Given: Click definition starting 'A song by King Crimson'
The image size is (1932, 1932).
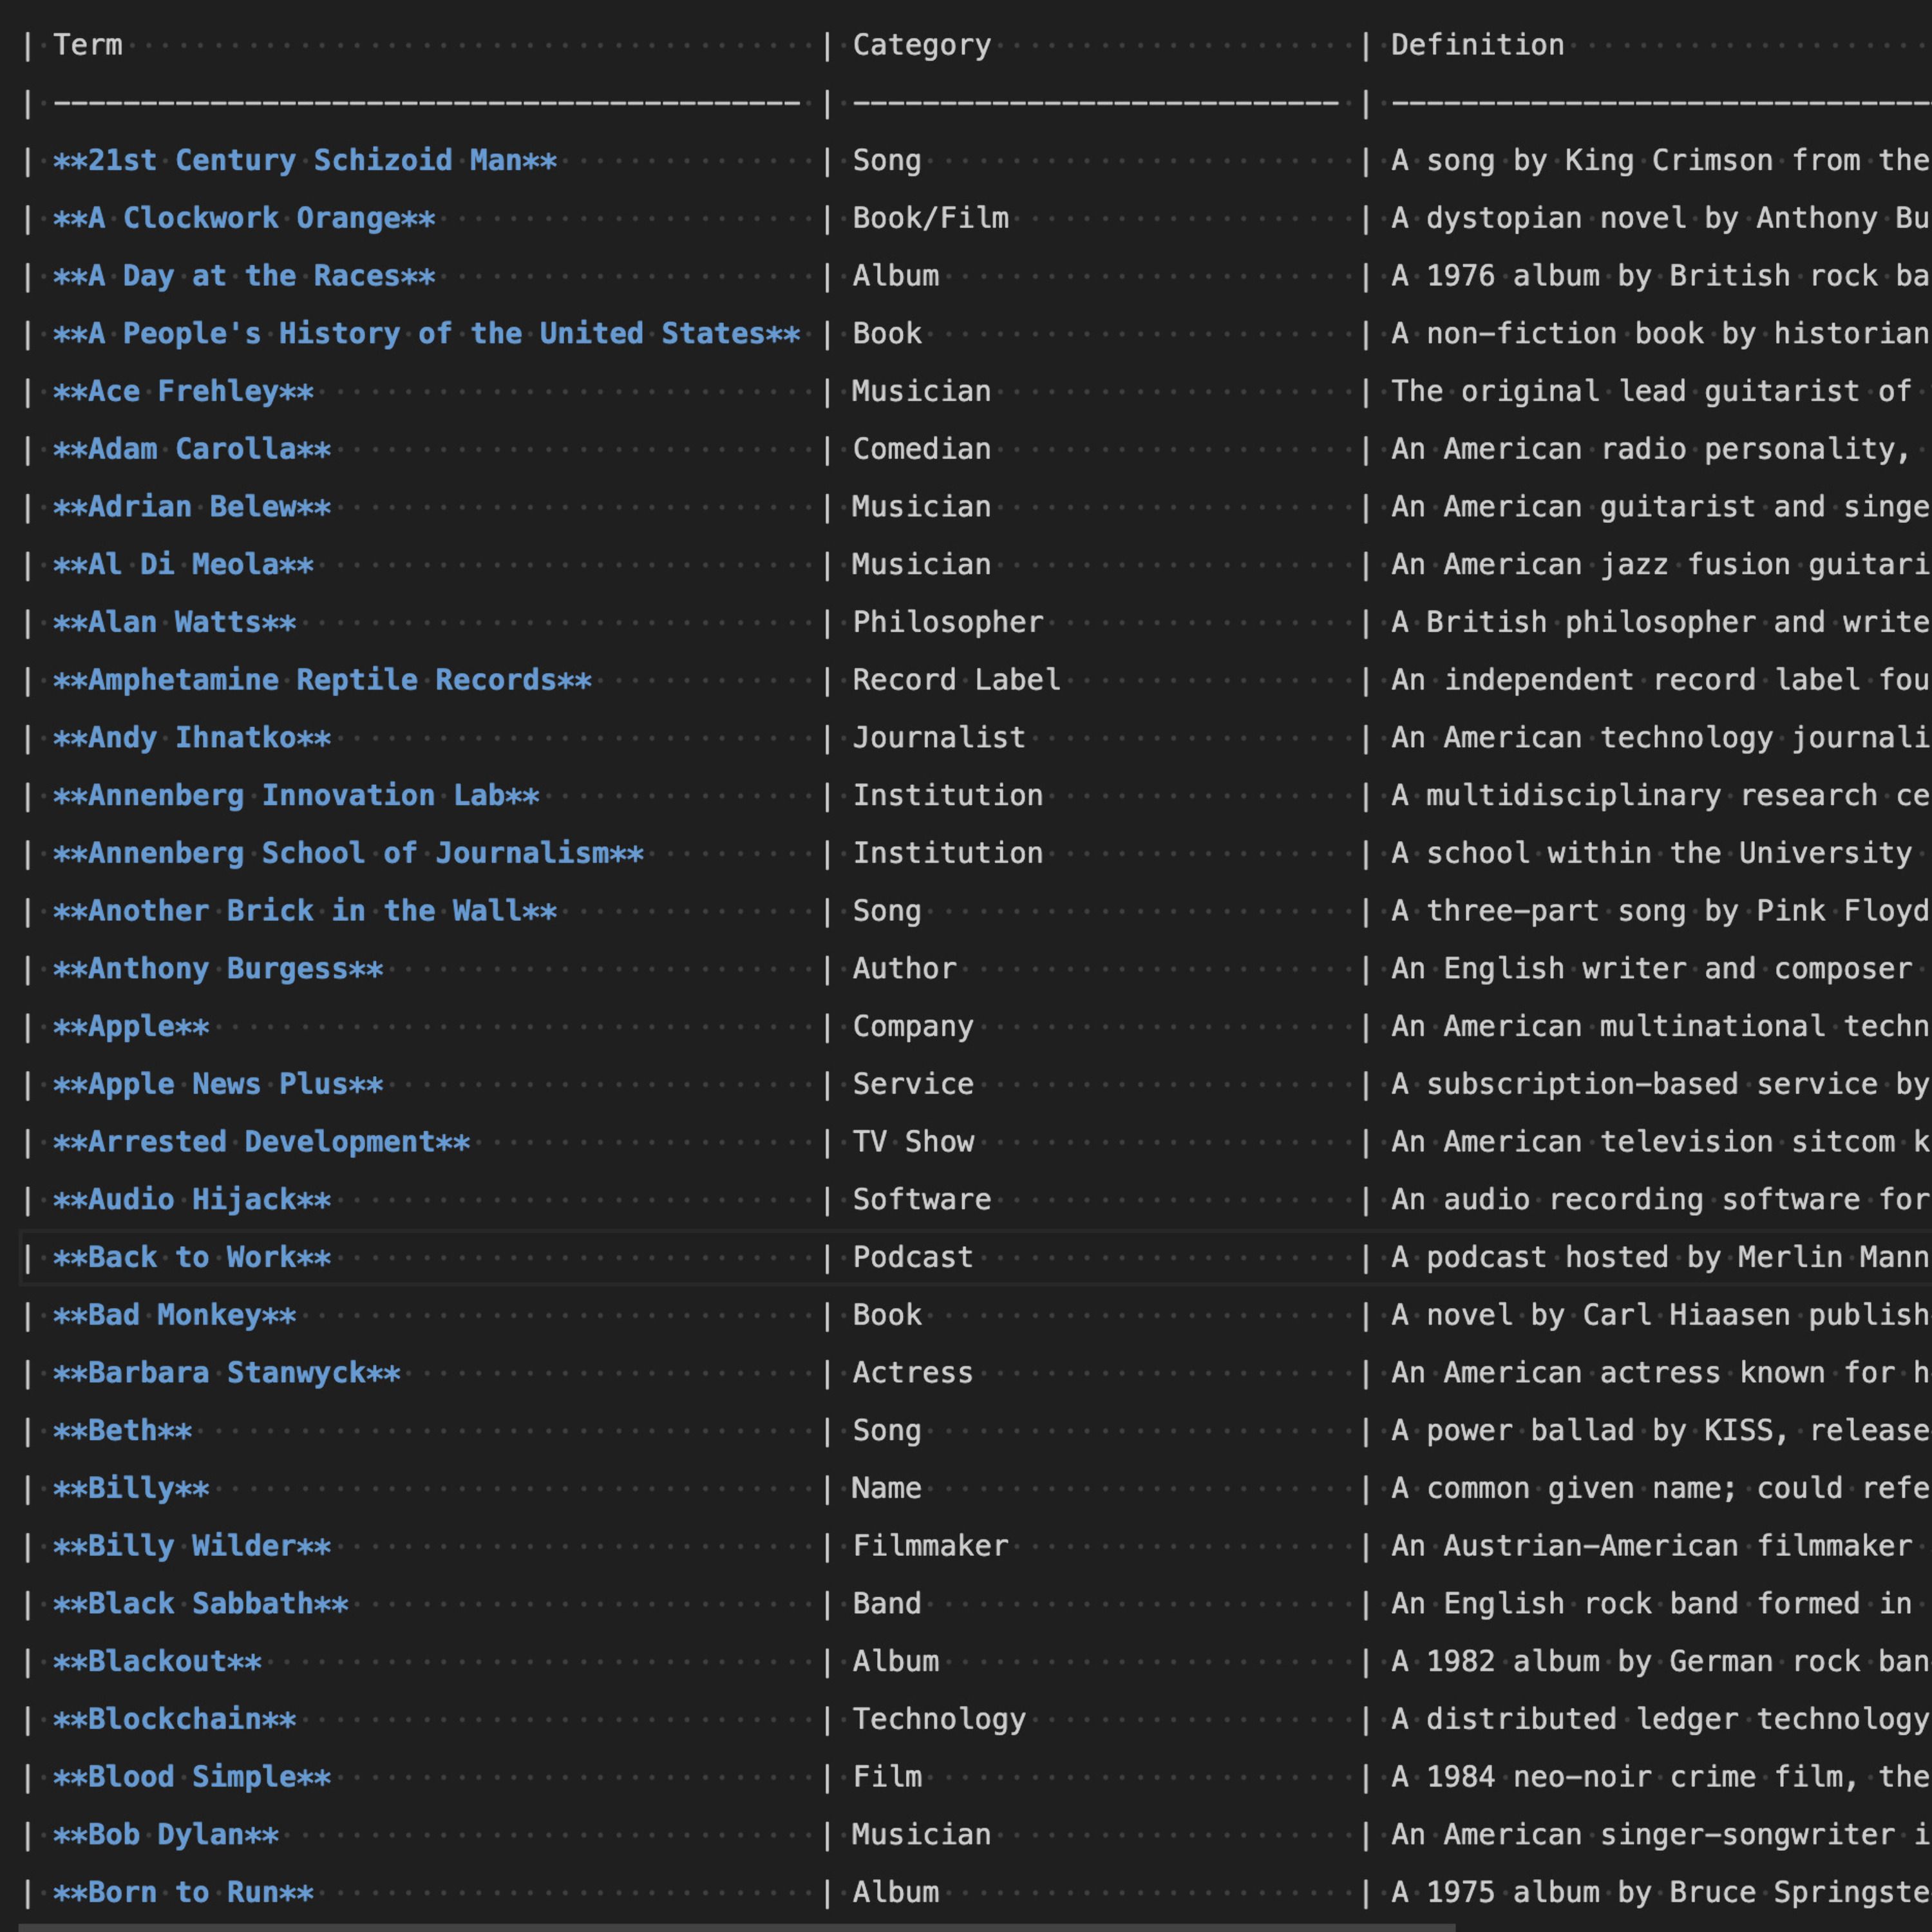Looking at the screenshot, I should pos(1661,160).
